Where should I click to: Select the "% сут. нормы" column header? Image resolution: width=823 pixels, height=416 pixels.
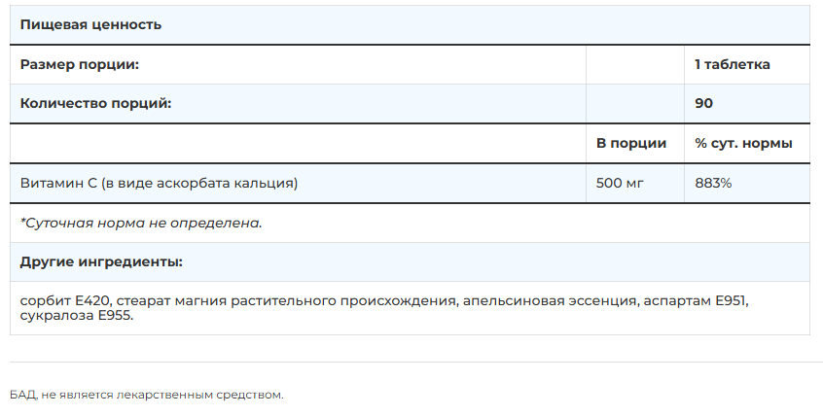743,143
